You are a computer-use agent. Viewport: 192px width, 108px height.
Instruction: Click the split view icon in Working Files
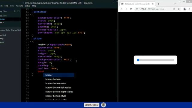pos(19,11)
